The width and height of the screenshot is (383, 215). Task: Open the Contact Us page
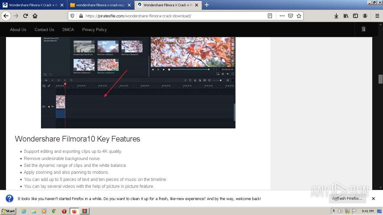point(44,30)
